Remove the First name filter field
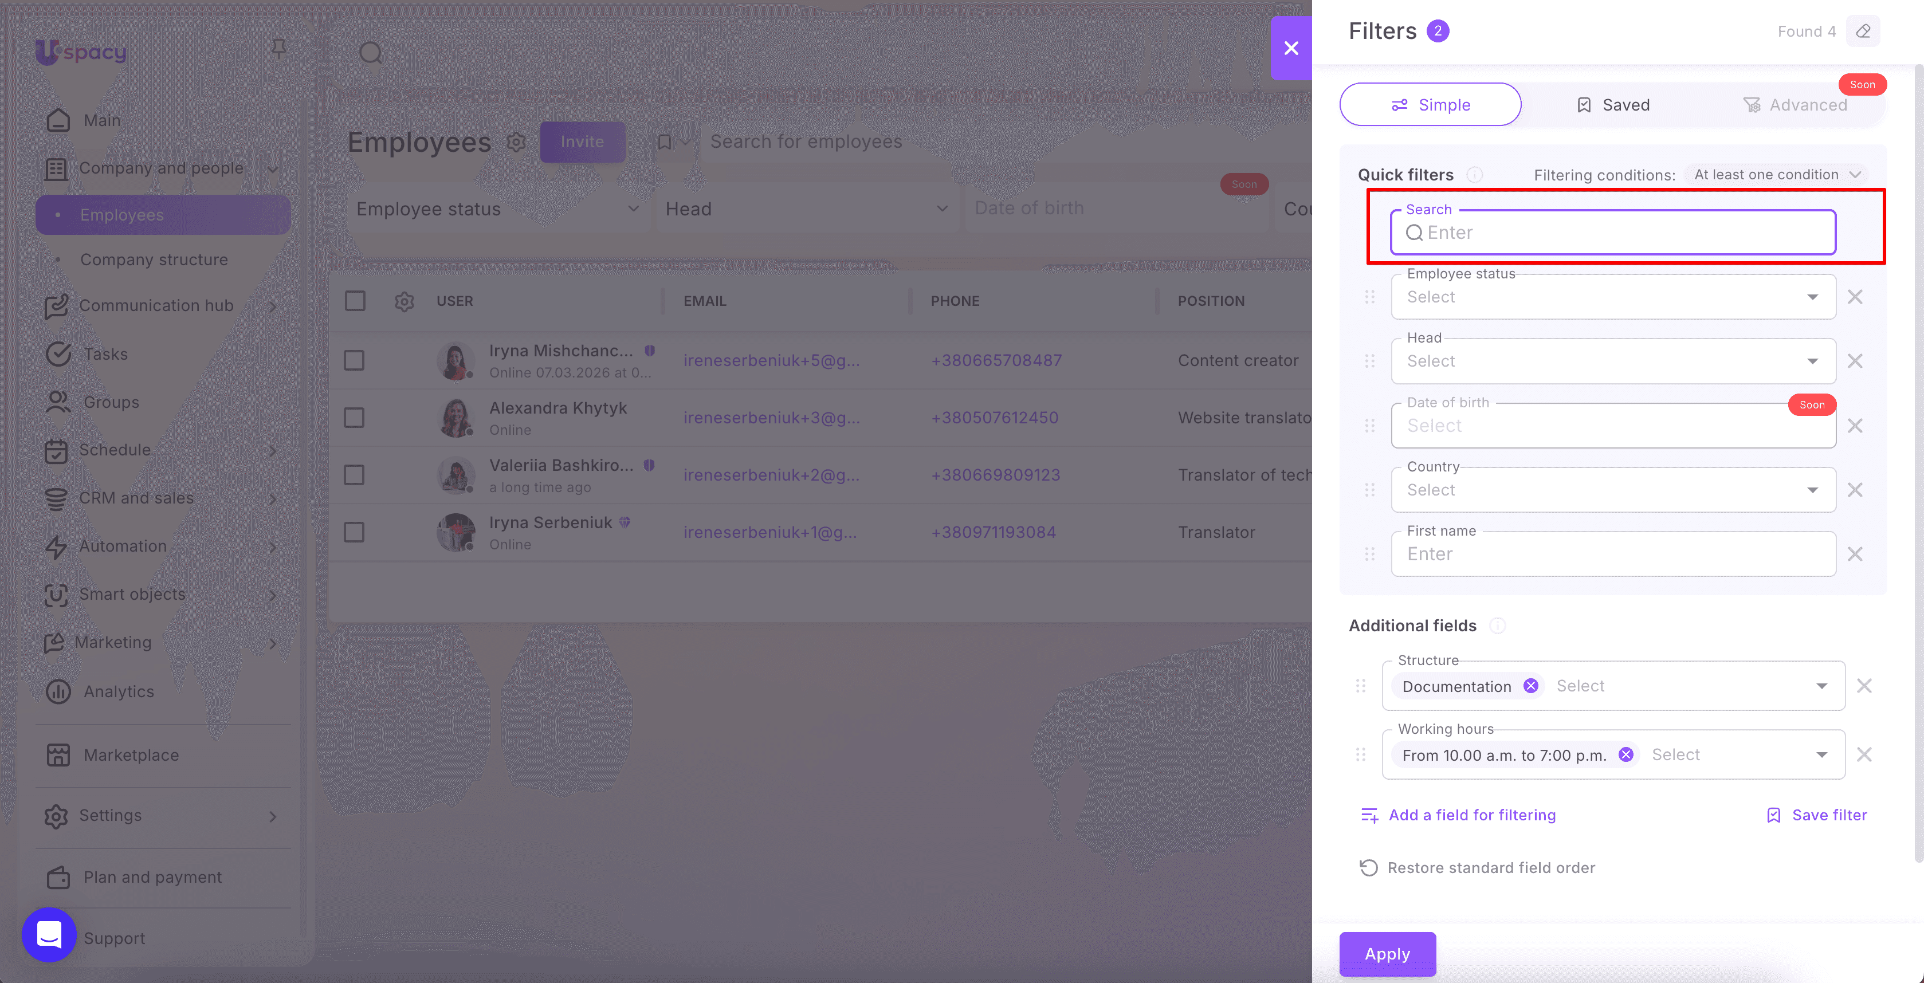The width and height of the screenshot is (1924, 983). tap(1855, 555)
